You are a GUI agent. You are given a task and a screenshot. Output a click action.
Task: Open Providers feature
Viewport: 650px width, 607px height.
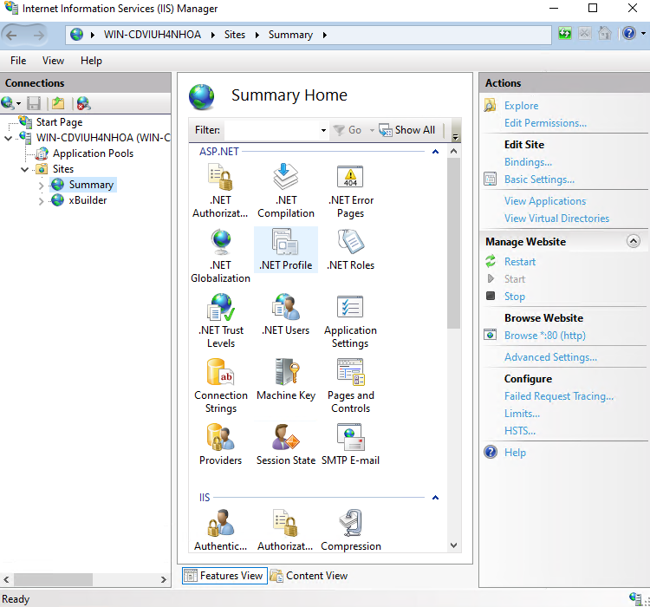(x=220, y=445)
